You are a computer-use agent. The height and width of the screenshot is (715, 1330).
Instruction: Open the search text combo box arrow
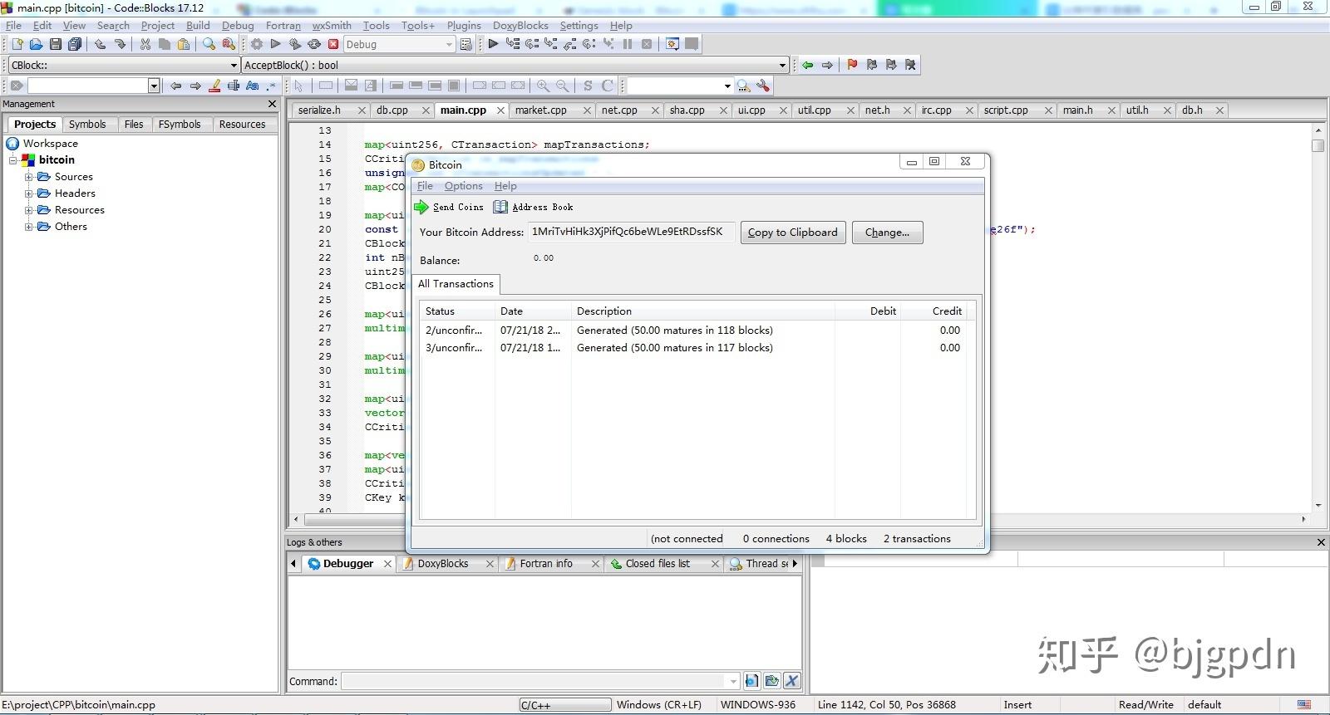pos(154,86)
